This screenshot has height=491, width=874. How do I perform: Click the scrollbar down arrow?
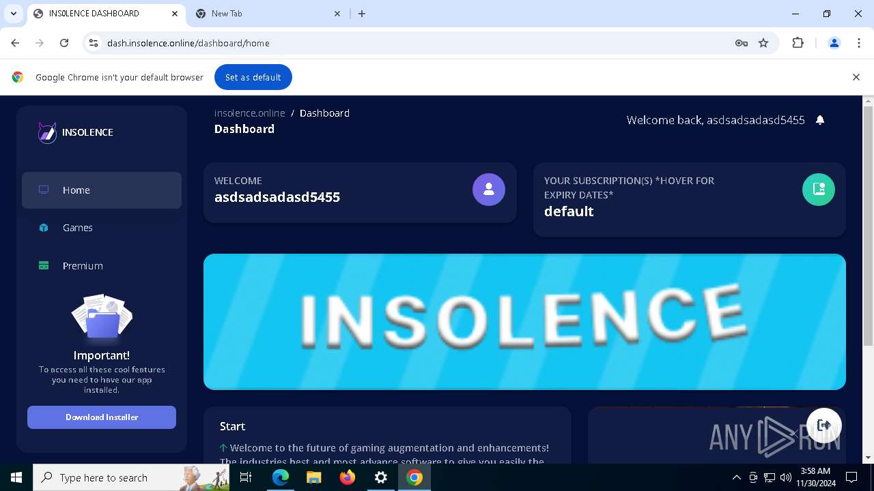868,458
